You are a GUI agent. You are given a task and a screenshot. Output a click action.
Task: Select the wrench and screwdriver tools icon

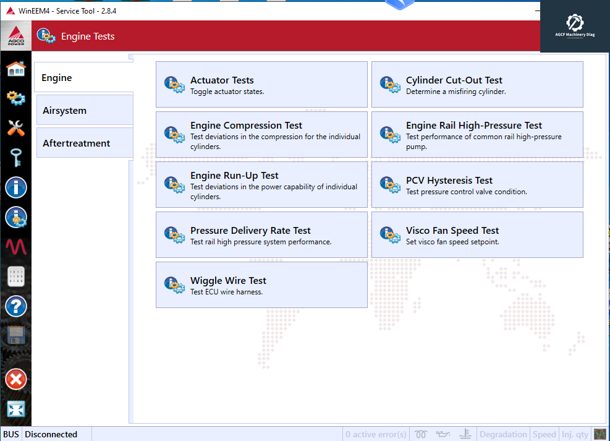[16, 128]
